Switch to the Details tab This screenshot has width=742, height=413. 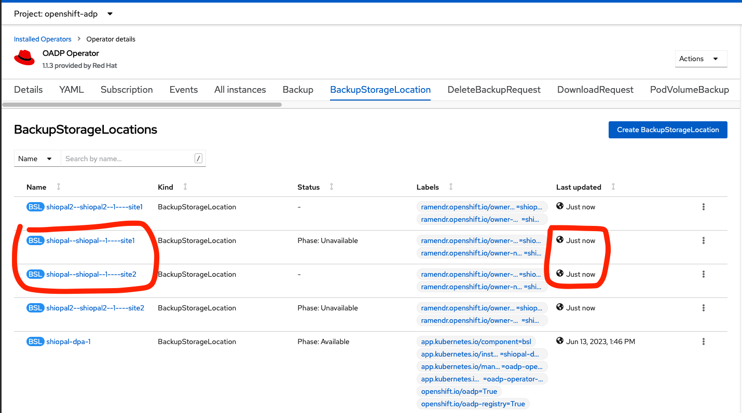coord(29,90)
